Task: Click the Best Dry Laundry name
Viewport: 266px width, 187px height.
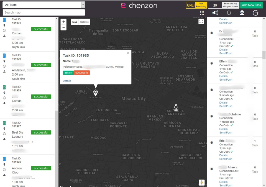Action: click(x=18, y=135)
